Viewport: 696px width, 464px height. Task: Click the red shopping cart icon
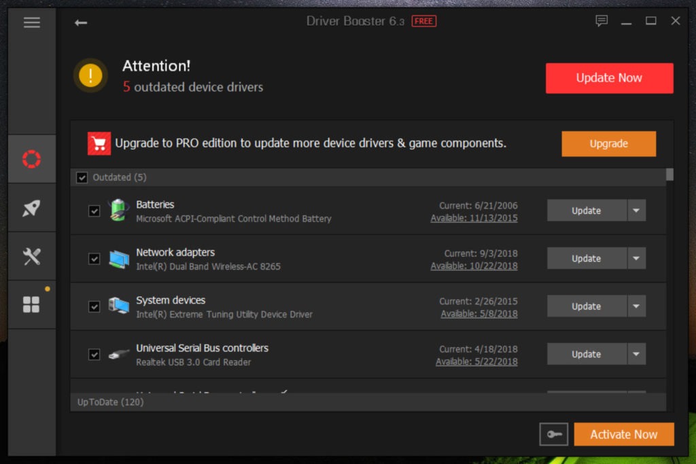[x=99, y=143]
